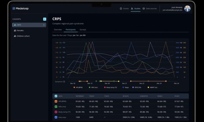
Task: Add a new cohort with plus icon
Action: point(45,19)
